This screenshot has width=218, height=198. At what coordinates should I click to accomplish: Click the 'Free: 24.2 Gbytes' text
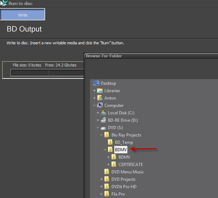coord(61,65)
